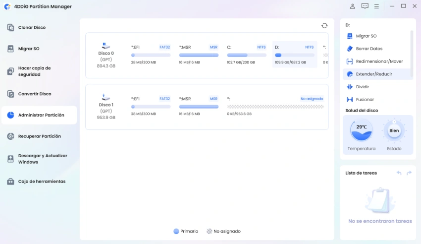Click the 102.7 GB/200 GB size text
This screenshot has height=244, width=421.
pyautogui.click(x=241, y=62)
